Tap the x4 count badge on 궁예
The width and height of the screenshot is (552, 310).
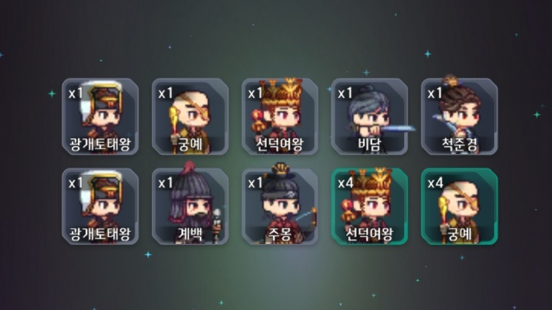[435, 183]
